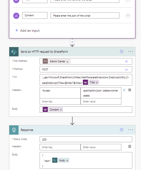This screenshot has width=141, height=170.
Task: Edit the Status Code field 200
Action: [x=86, y=139]
